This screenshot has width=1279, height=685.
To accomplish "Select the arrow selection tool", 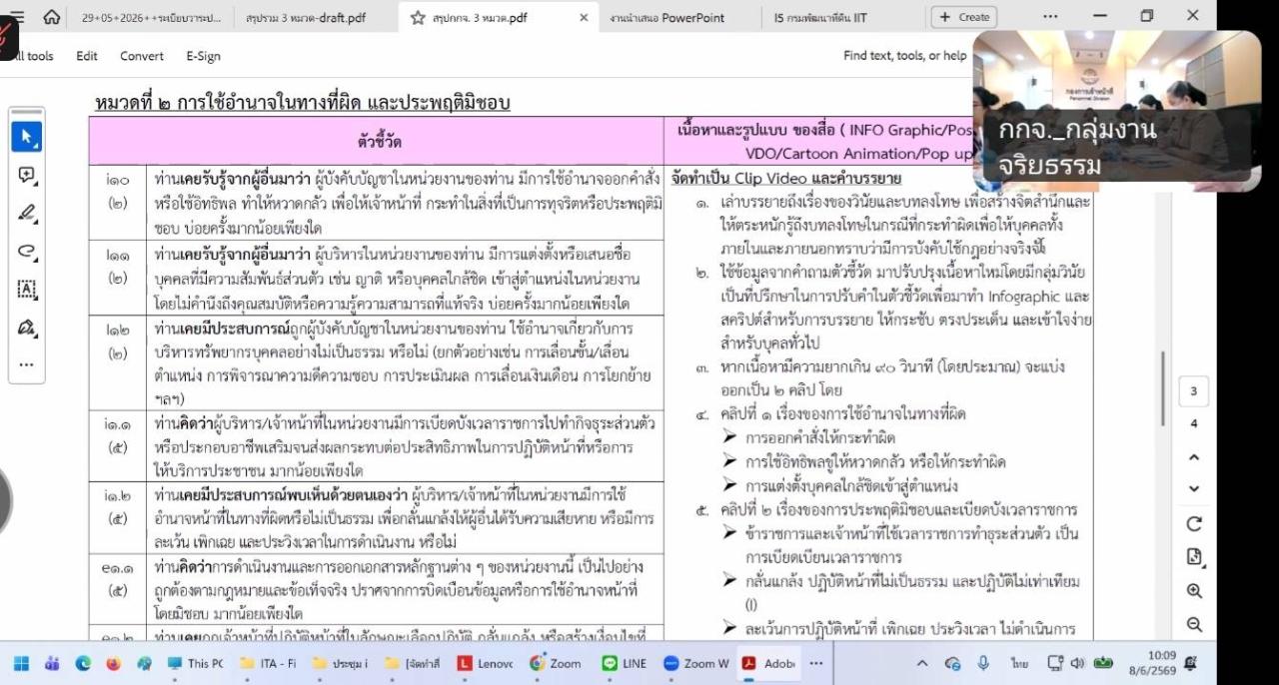I will pos(27,137).
